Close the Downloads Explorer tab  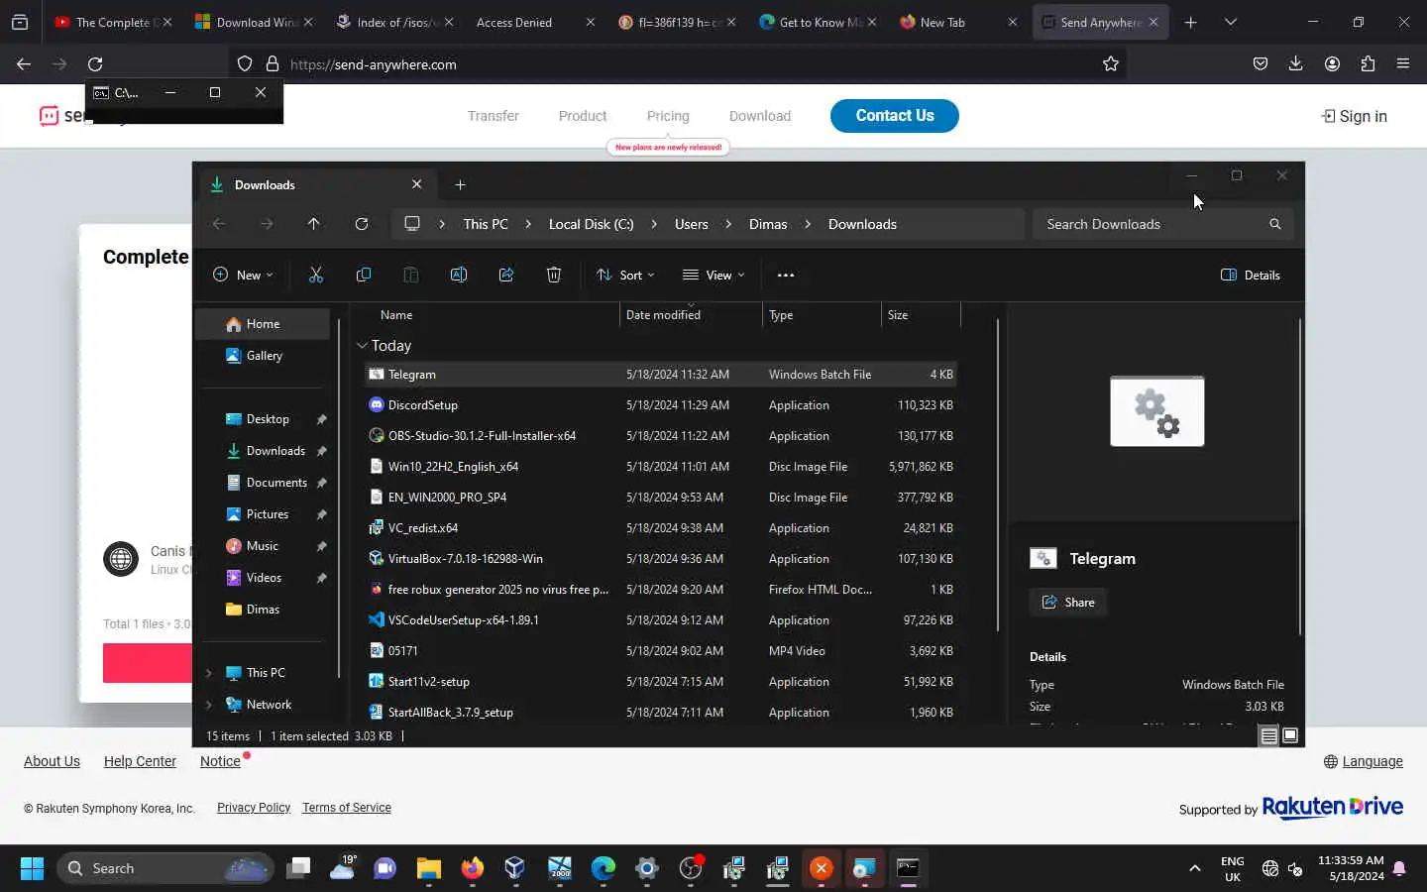(x=417, y=184)
